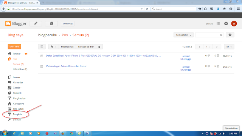Image resolution: width=242 pixels, height=136 pixels.
Task: Open the Firefox hamburger menu
Action: 238,9
